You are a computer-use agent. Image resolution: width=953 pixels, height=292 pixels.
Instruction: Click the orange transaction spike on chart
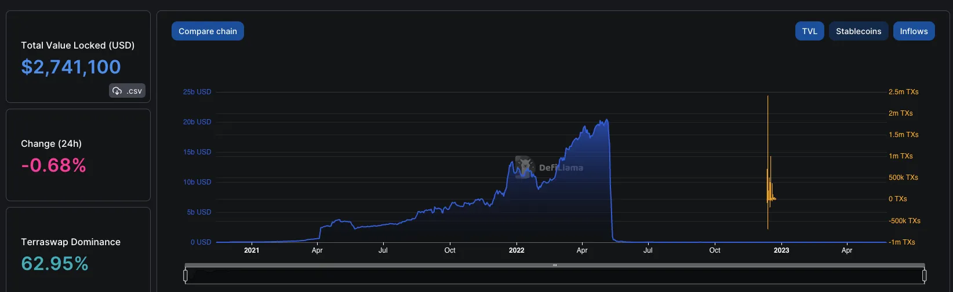pos(768,162)
